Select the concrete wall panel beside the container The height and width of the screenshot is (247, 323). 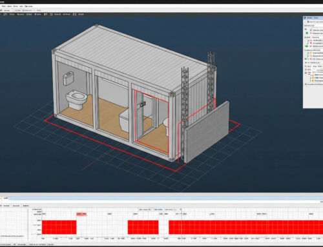207,132
